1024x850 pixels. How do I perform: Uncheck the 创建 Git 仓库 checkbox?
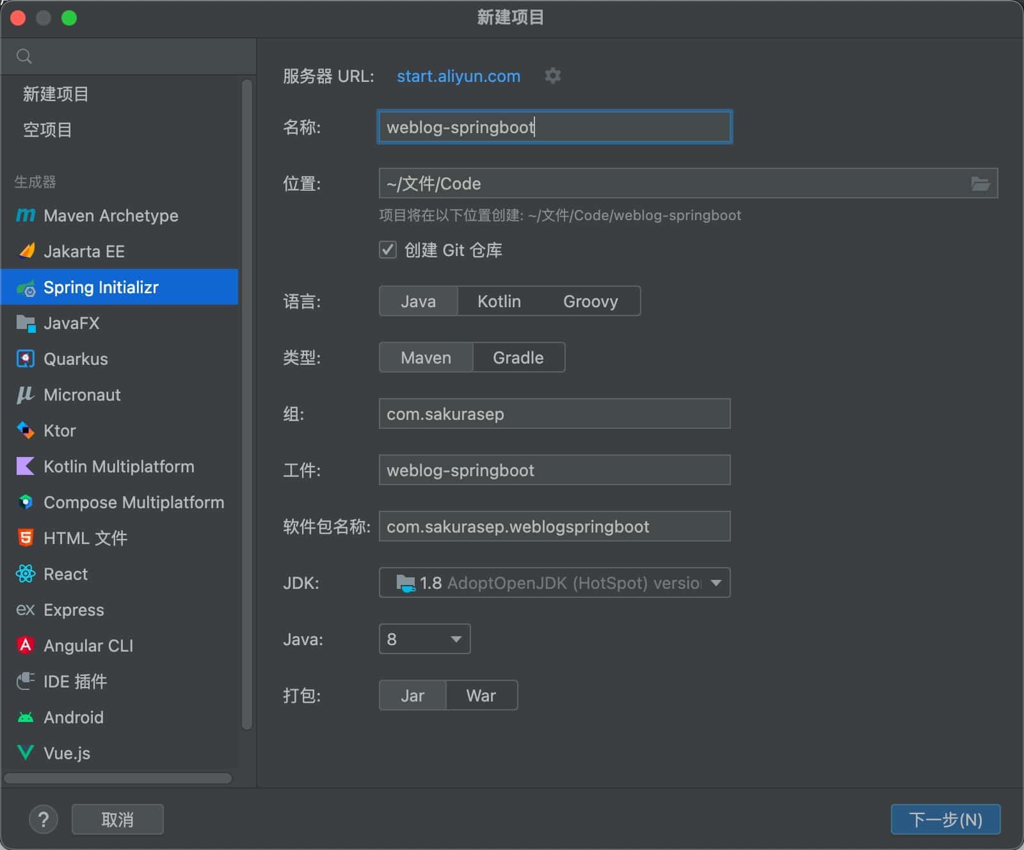[388, 250]
